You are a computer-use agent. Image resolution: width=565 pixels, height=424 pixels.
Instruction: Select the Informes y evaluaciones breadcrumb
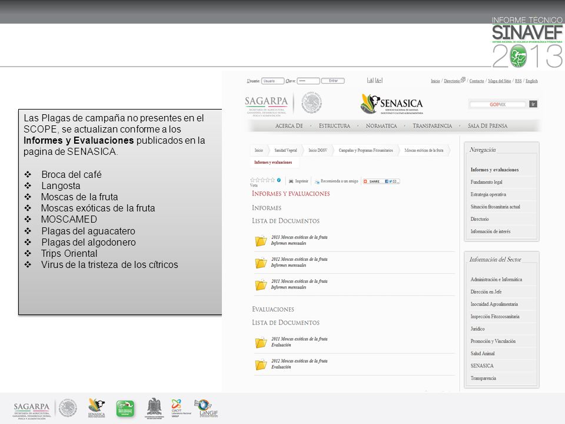(x=273, y=163)
